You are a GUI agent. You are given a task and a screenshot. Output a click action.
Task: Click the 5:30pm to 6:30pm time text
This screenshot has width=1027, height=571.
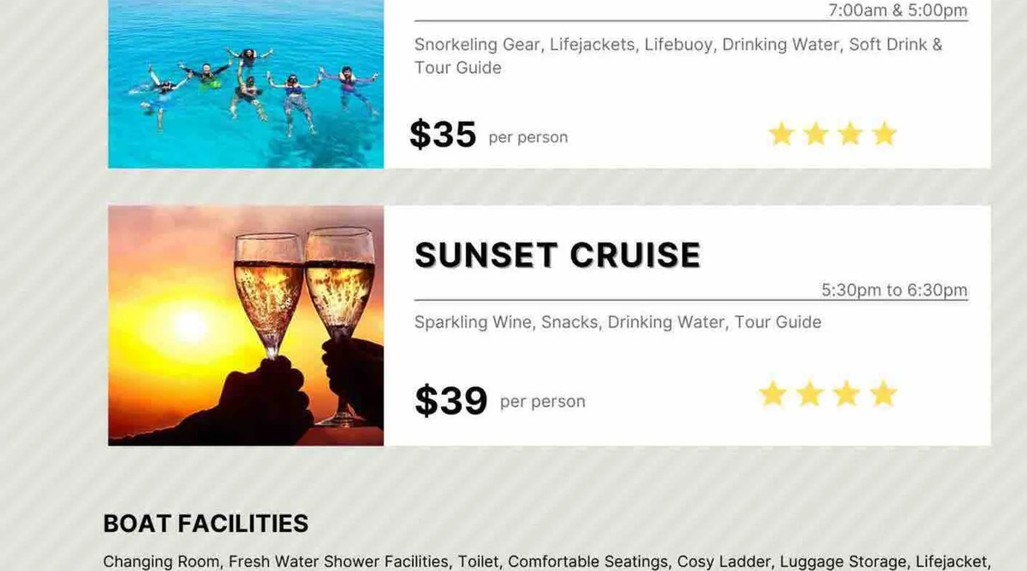[x=894, y=290]
